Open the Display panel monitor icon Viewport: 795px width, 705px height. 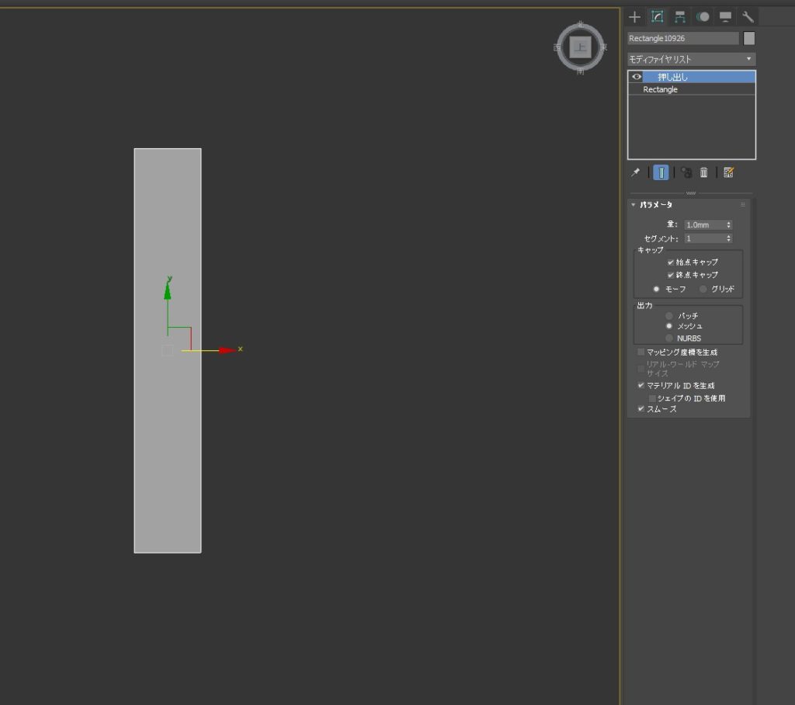click(x=725, y=16)
